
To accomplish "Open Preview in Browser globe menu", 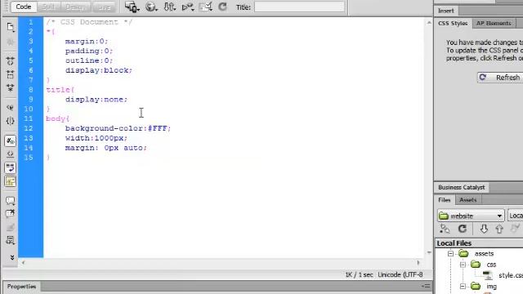I will pyautogui.click(x=151, y=7).
